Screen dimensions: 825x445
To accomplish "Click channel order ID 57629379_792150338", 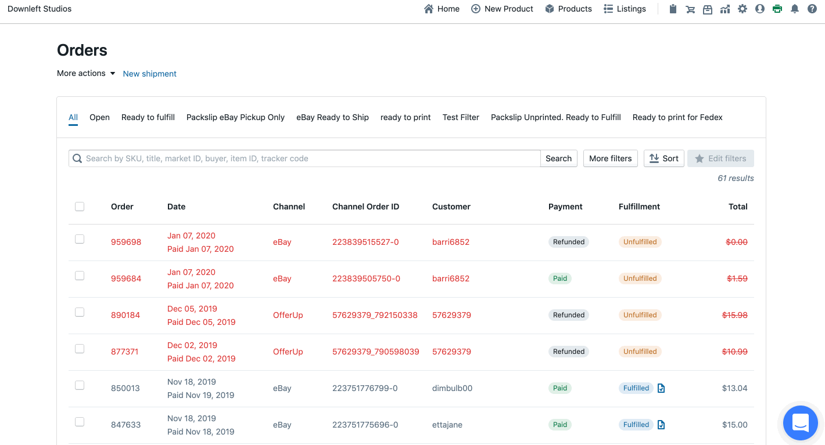I will [375, 315].
